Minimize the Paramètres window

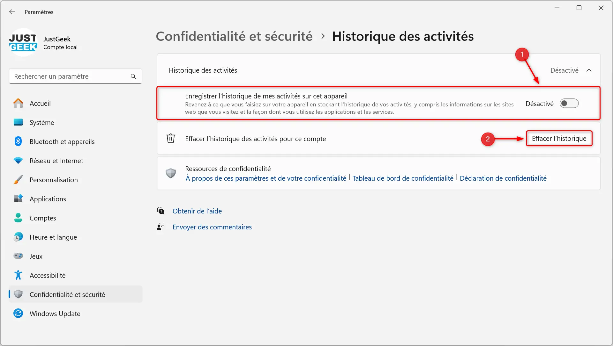(557, 8)
